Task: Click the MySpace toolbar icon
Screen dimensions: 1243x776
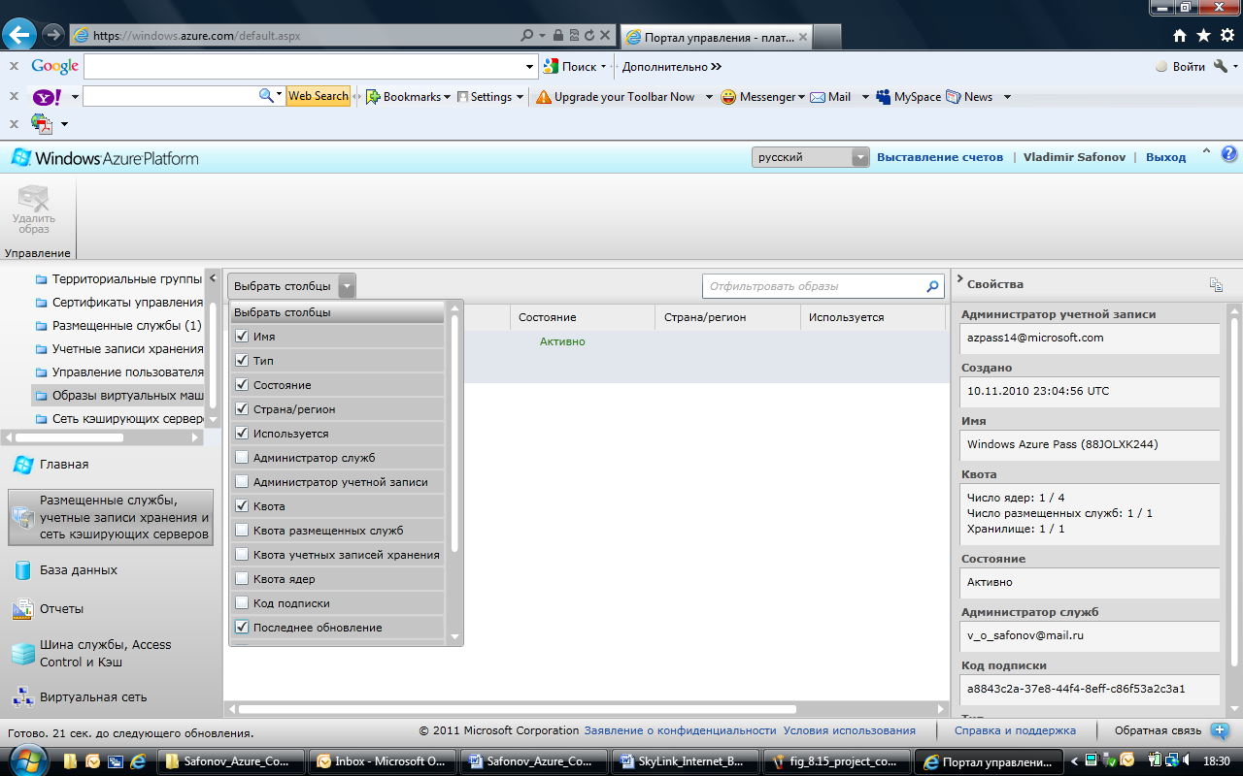Action: [884, 97]
